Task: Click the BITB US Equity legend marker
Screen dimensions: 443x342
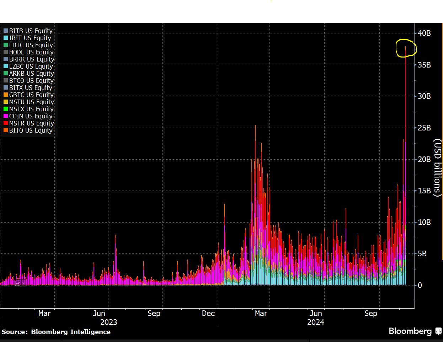Action: coord(6,31)
